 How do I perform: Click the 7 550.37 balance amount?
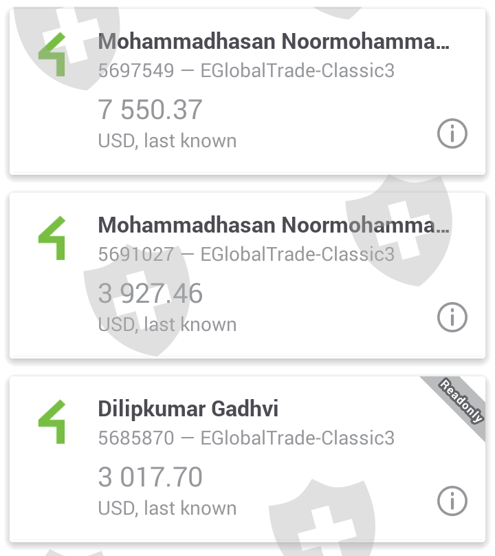(x=151, y=110)
